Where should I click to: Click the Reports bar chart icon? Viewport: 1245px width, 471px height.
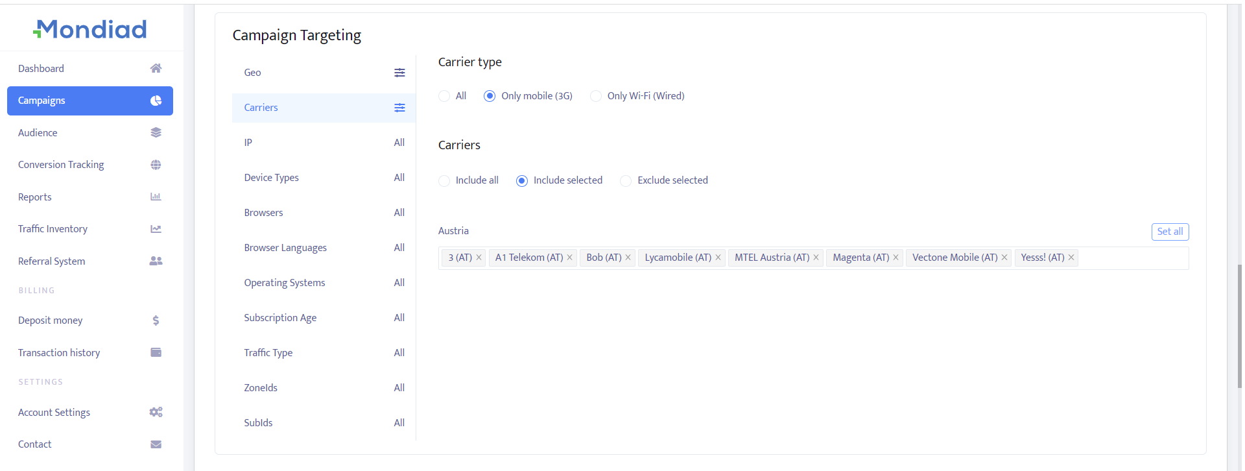156,197
